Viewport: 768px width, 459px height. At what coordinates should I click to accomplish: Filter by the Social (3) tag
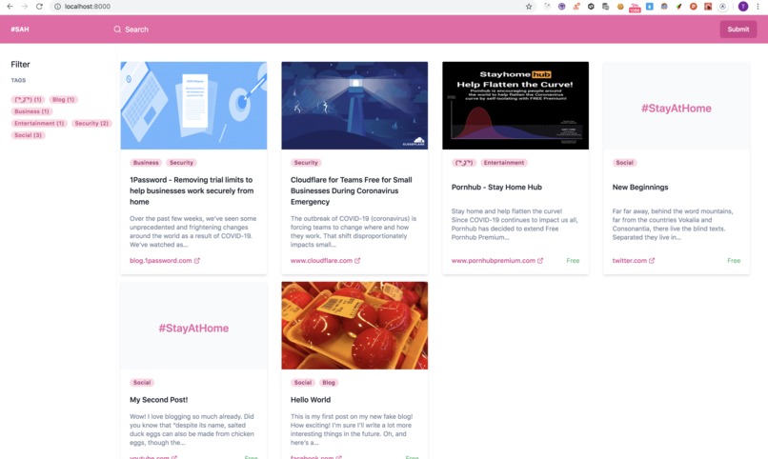(x=28, y=135)
